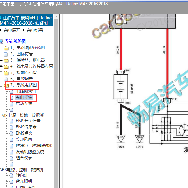Open 组合仪表 diagram entry

[24, 158]
